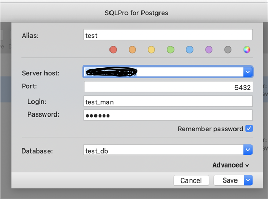Select the green color dot
Image resolution: width=268 pixels, height=199 pixels.
tap(170, 49)
